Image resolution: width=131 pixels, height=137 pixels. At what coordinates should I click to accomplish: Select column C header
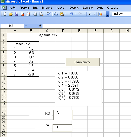47,31
